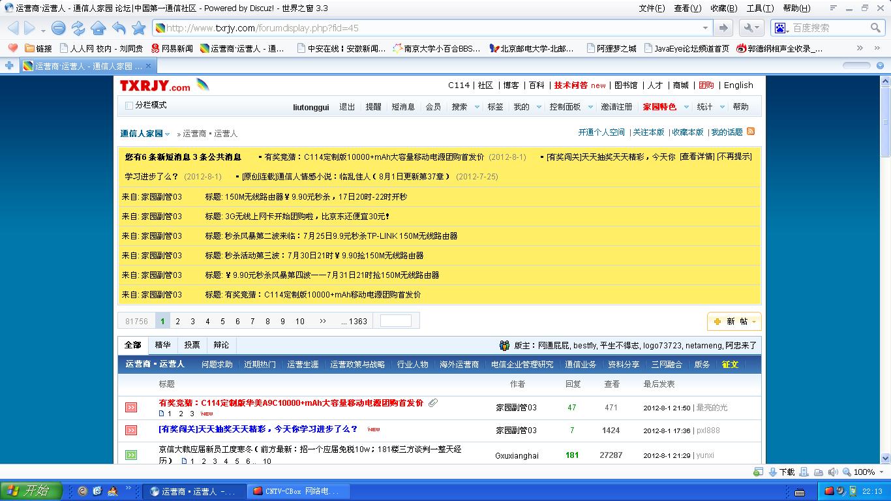Screen dimensions: 891x501
Task: Click the RSS feed icon next to 我的话题
Action: click(751, 131)
